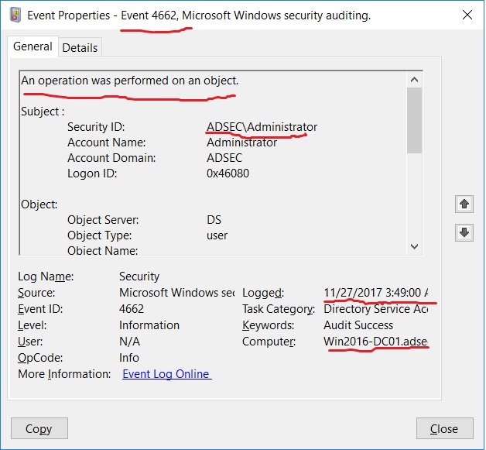Click the Security ID ADSEC\Administrator text

click(262, 127)
